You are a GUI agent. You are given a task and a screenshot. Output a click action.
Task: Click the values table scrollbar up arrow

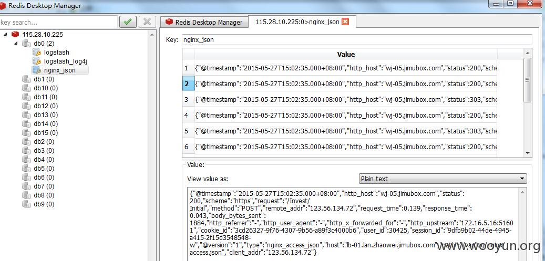click(528, 53)
